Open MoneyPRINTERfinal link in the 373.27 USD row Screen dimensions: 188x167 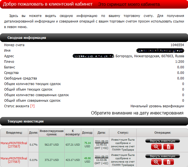point(14,158)
